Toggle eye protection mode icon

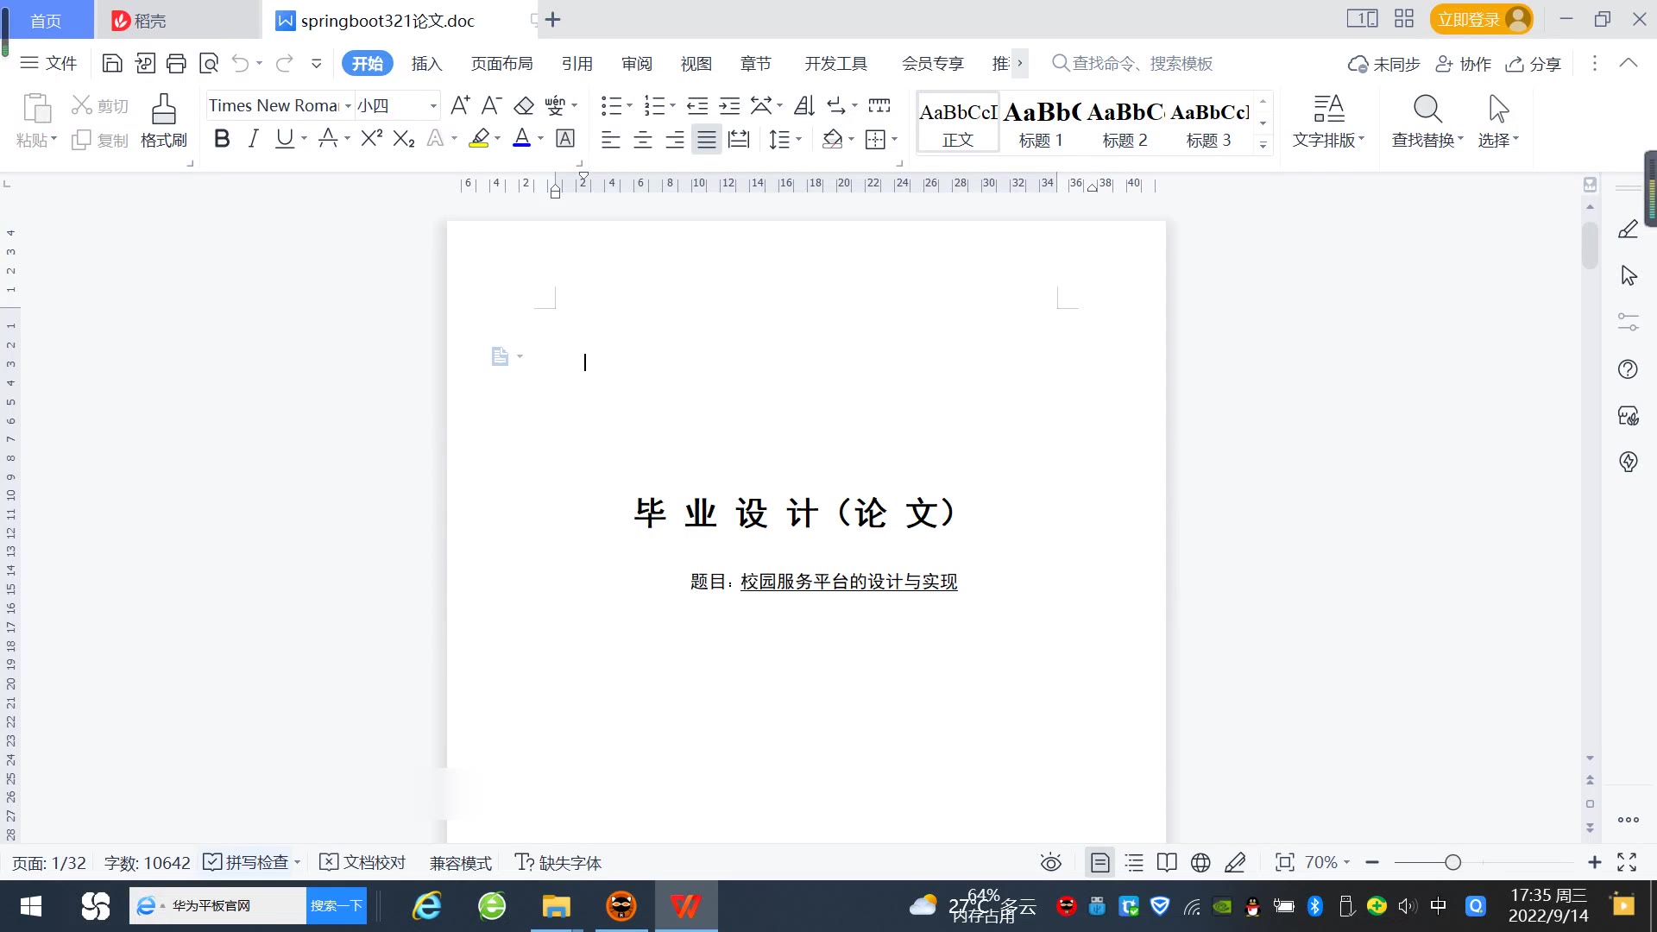point(1050,862)
